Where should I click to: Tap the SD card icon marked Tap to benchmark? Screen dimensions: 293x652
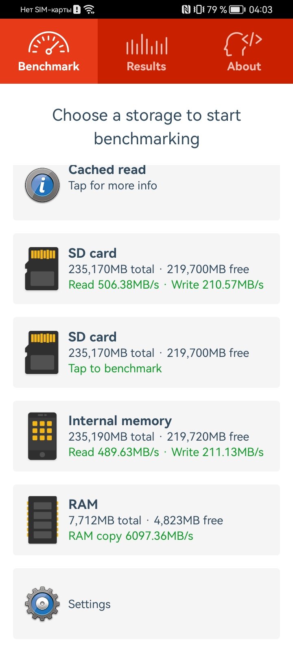(x=42, y=352)
